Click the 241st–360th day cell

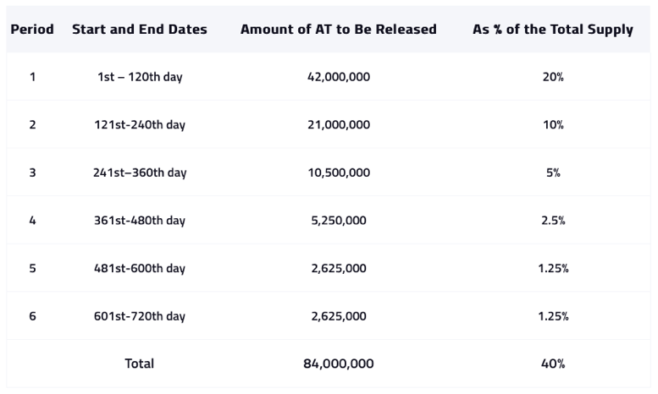(140, 172)
